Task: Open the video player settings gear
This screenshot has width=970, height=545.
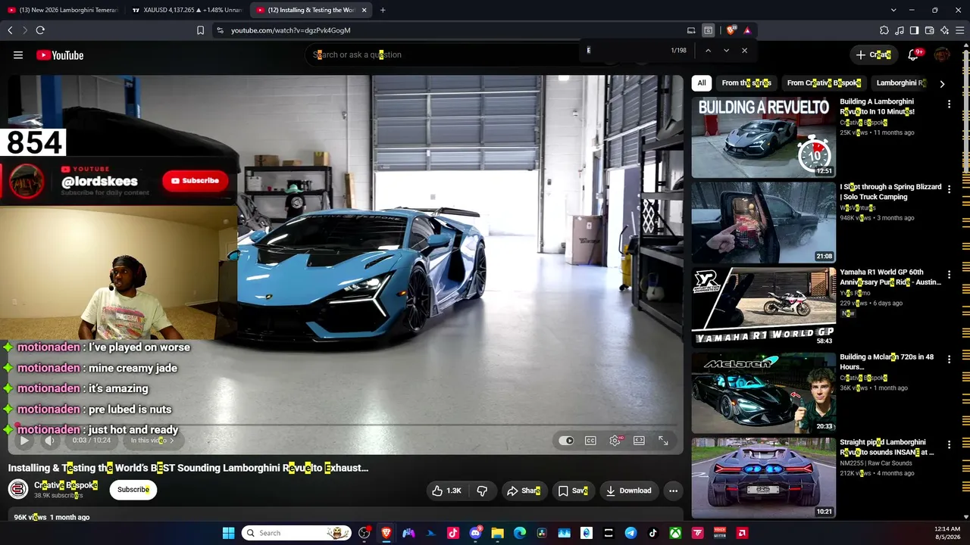Action: [x=615, y=441]
